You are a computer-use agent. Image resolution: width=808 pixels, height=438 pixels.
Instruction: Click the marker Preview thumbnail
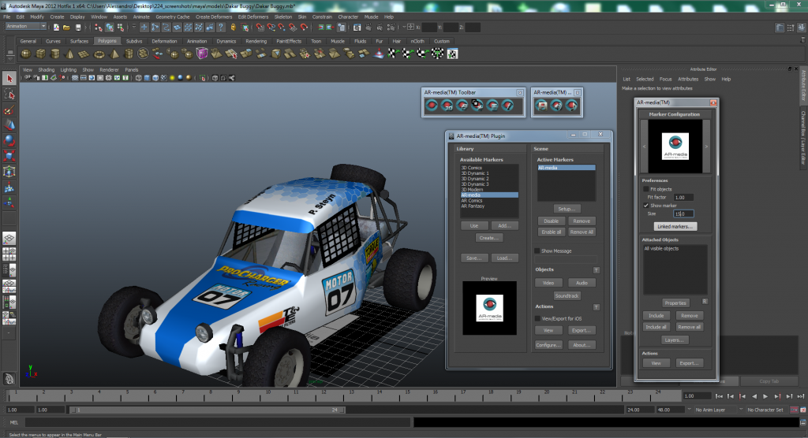pyautogui.click(x=489, y=308)
